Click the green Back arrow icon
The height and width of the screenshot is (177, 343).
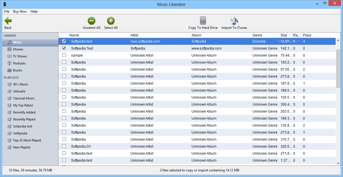[8, 21]
